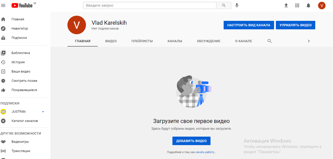Click the upload video icon

click(286, 5)
